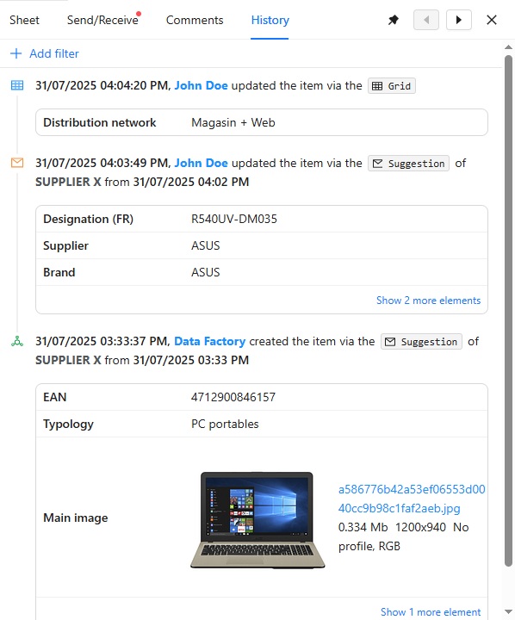Click the plus icon next to Add filter
The height and width of the screenshot is (620, 515).
point(16,53)
